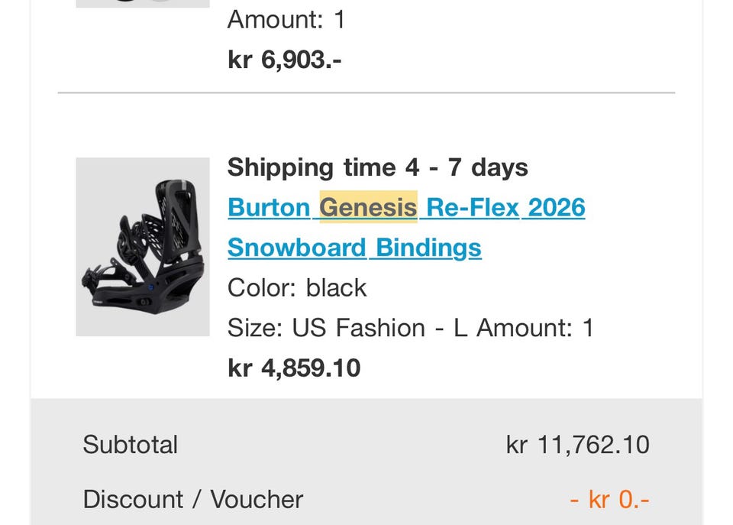Viewport: 733px width, 525px height.
Task: Click the bindings price kr 4,859.10
Action: tap(294, 368)
